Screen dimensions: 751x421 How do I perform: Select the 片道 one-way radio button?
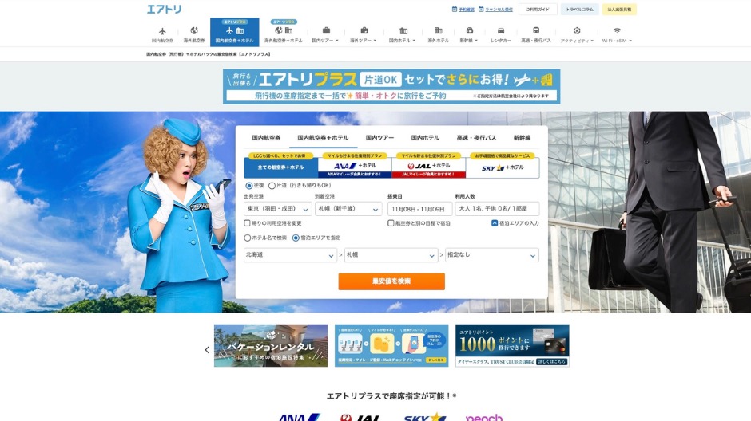pyautogui.click(x=272, y=186)
